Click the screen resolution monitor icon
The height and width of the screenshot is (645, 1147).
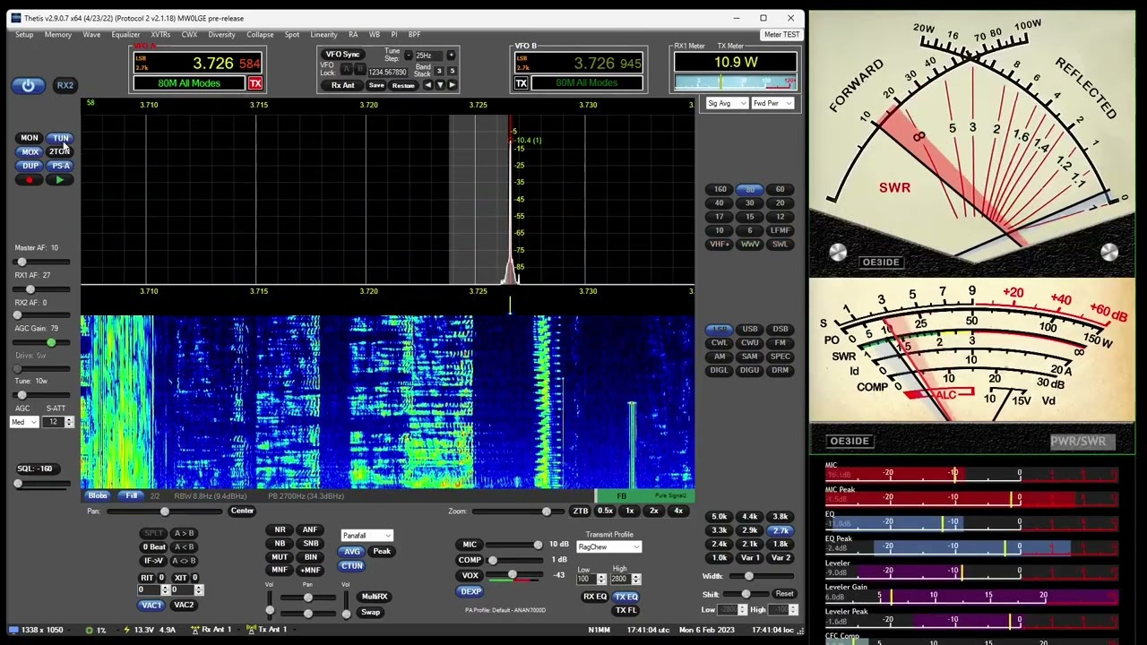[13, 630]
